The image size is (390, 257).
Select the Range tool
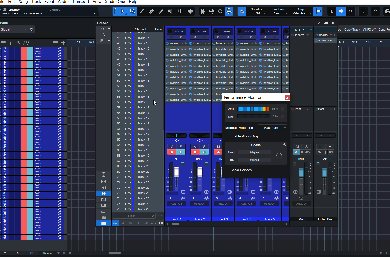pyautogui.click(x=132, y=11)
